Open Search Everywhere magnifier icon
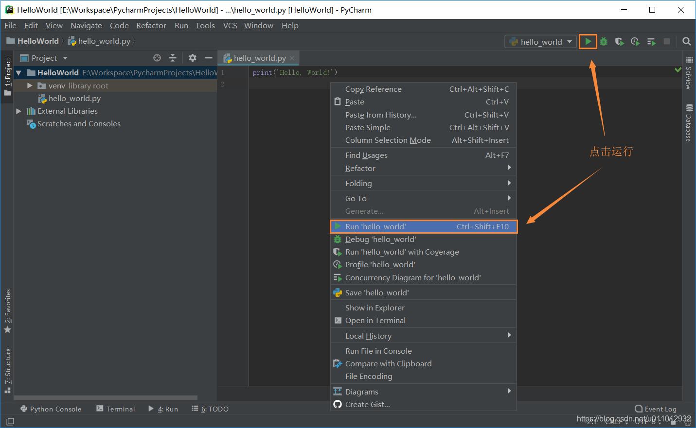Image resolution: width=696 pixels, height=428 pixels. (x=686, y=41)
